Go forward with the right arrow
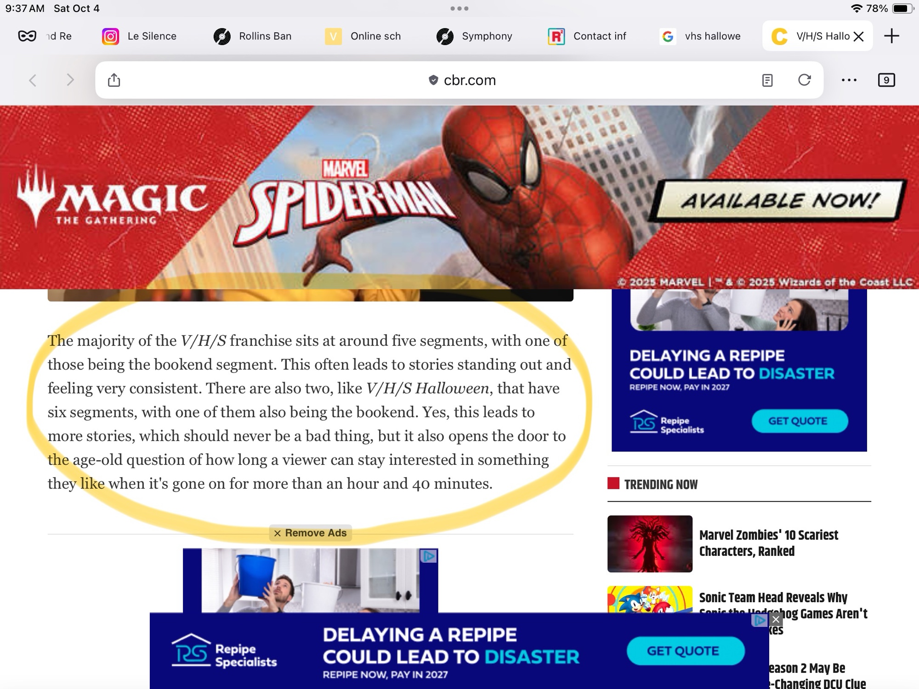 coord(70,80)
